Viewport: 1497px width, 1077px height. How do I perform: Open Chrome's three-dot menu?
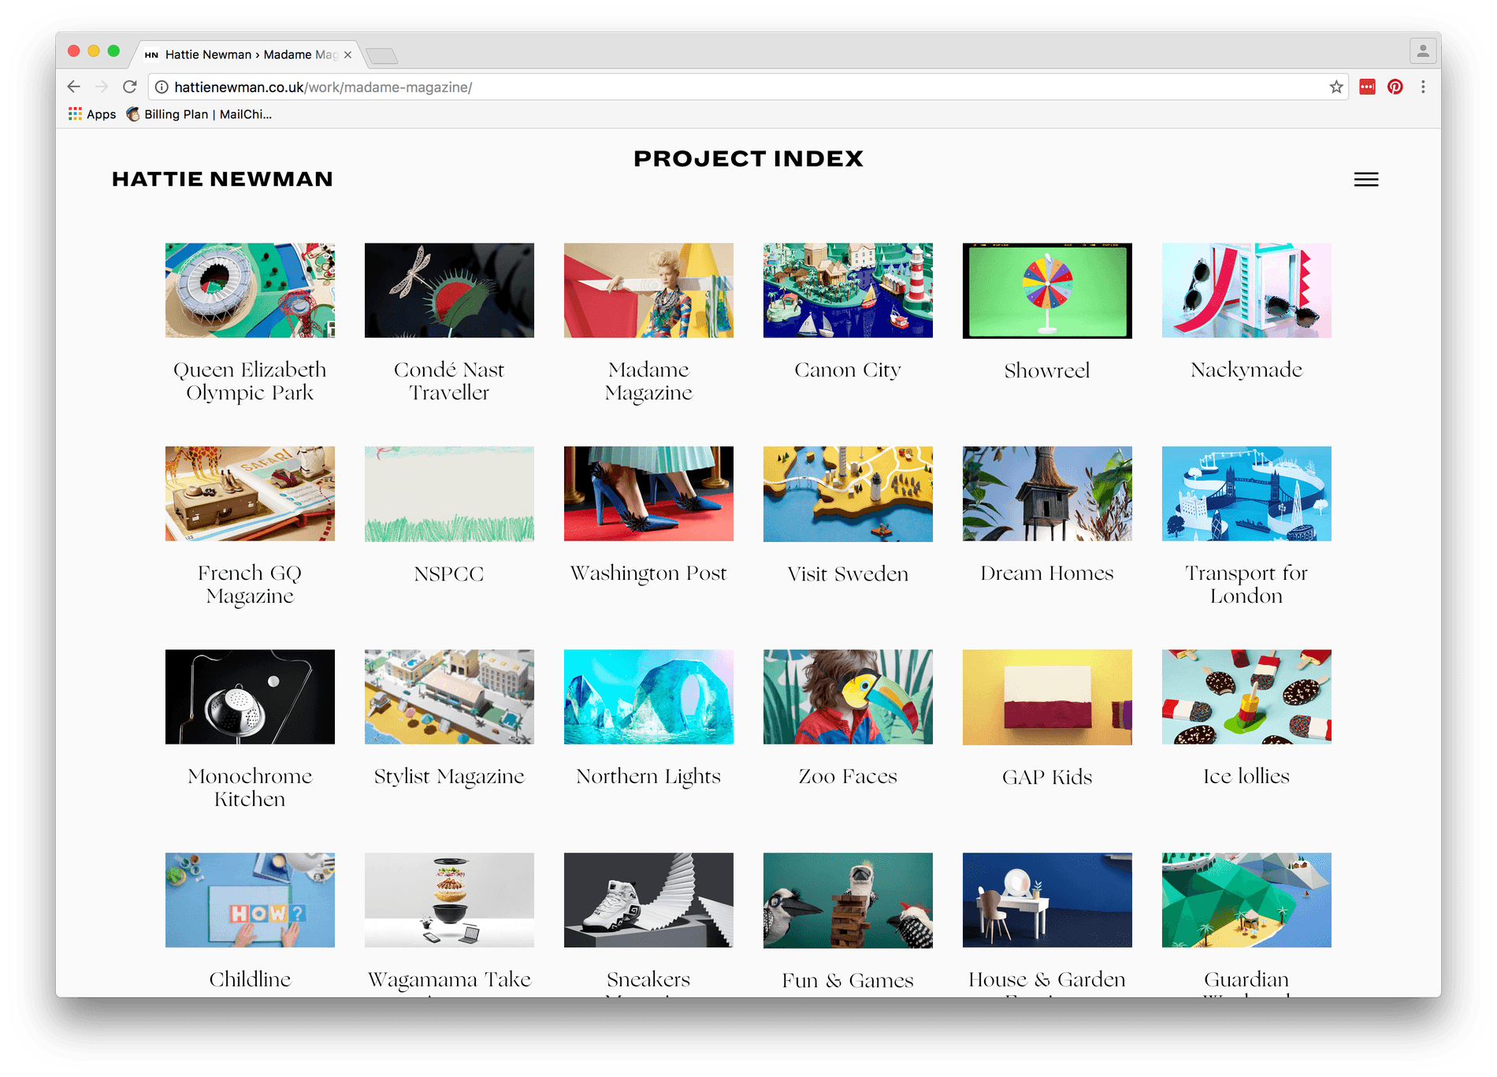coord(1423,87)
